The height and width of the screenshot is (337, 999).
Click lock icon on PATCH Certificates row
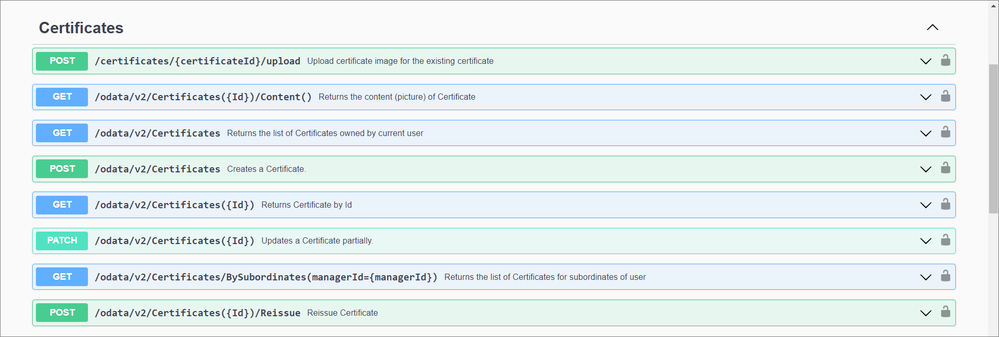tap(945, 240)
